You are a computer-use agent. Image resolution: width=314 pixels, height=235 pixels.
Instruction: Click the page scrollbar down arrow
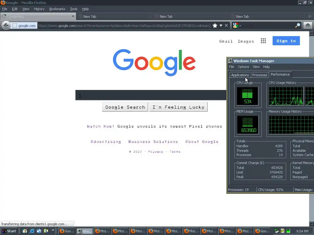312,224
